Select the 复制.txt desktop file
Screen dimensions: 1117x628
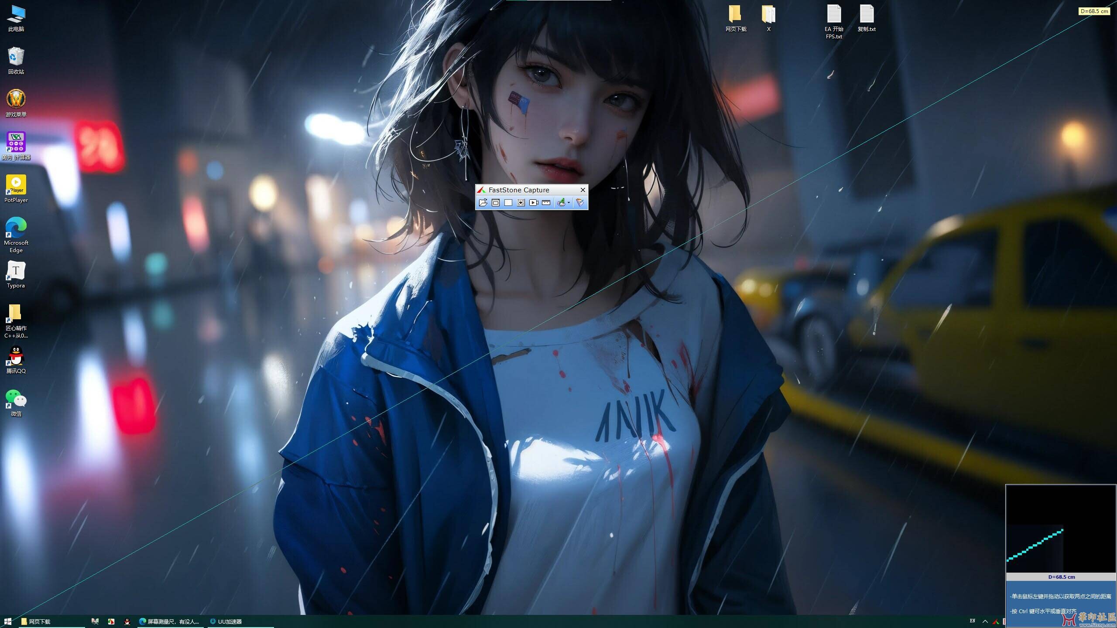pyautogui.click(x=867, y=14)
